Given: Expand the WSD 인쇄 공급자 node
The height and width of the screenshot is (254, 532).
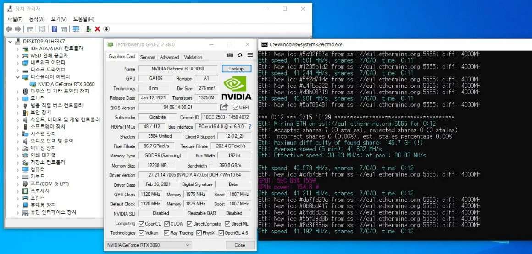Looking at the screenshot, I should 17,55.
